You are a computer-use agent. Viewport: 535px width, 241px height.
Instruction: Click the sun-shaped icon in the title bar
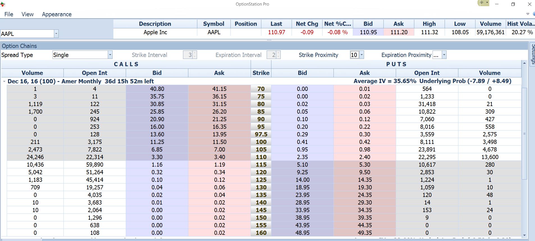(x=481, y=3)
